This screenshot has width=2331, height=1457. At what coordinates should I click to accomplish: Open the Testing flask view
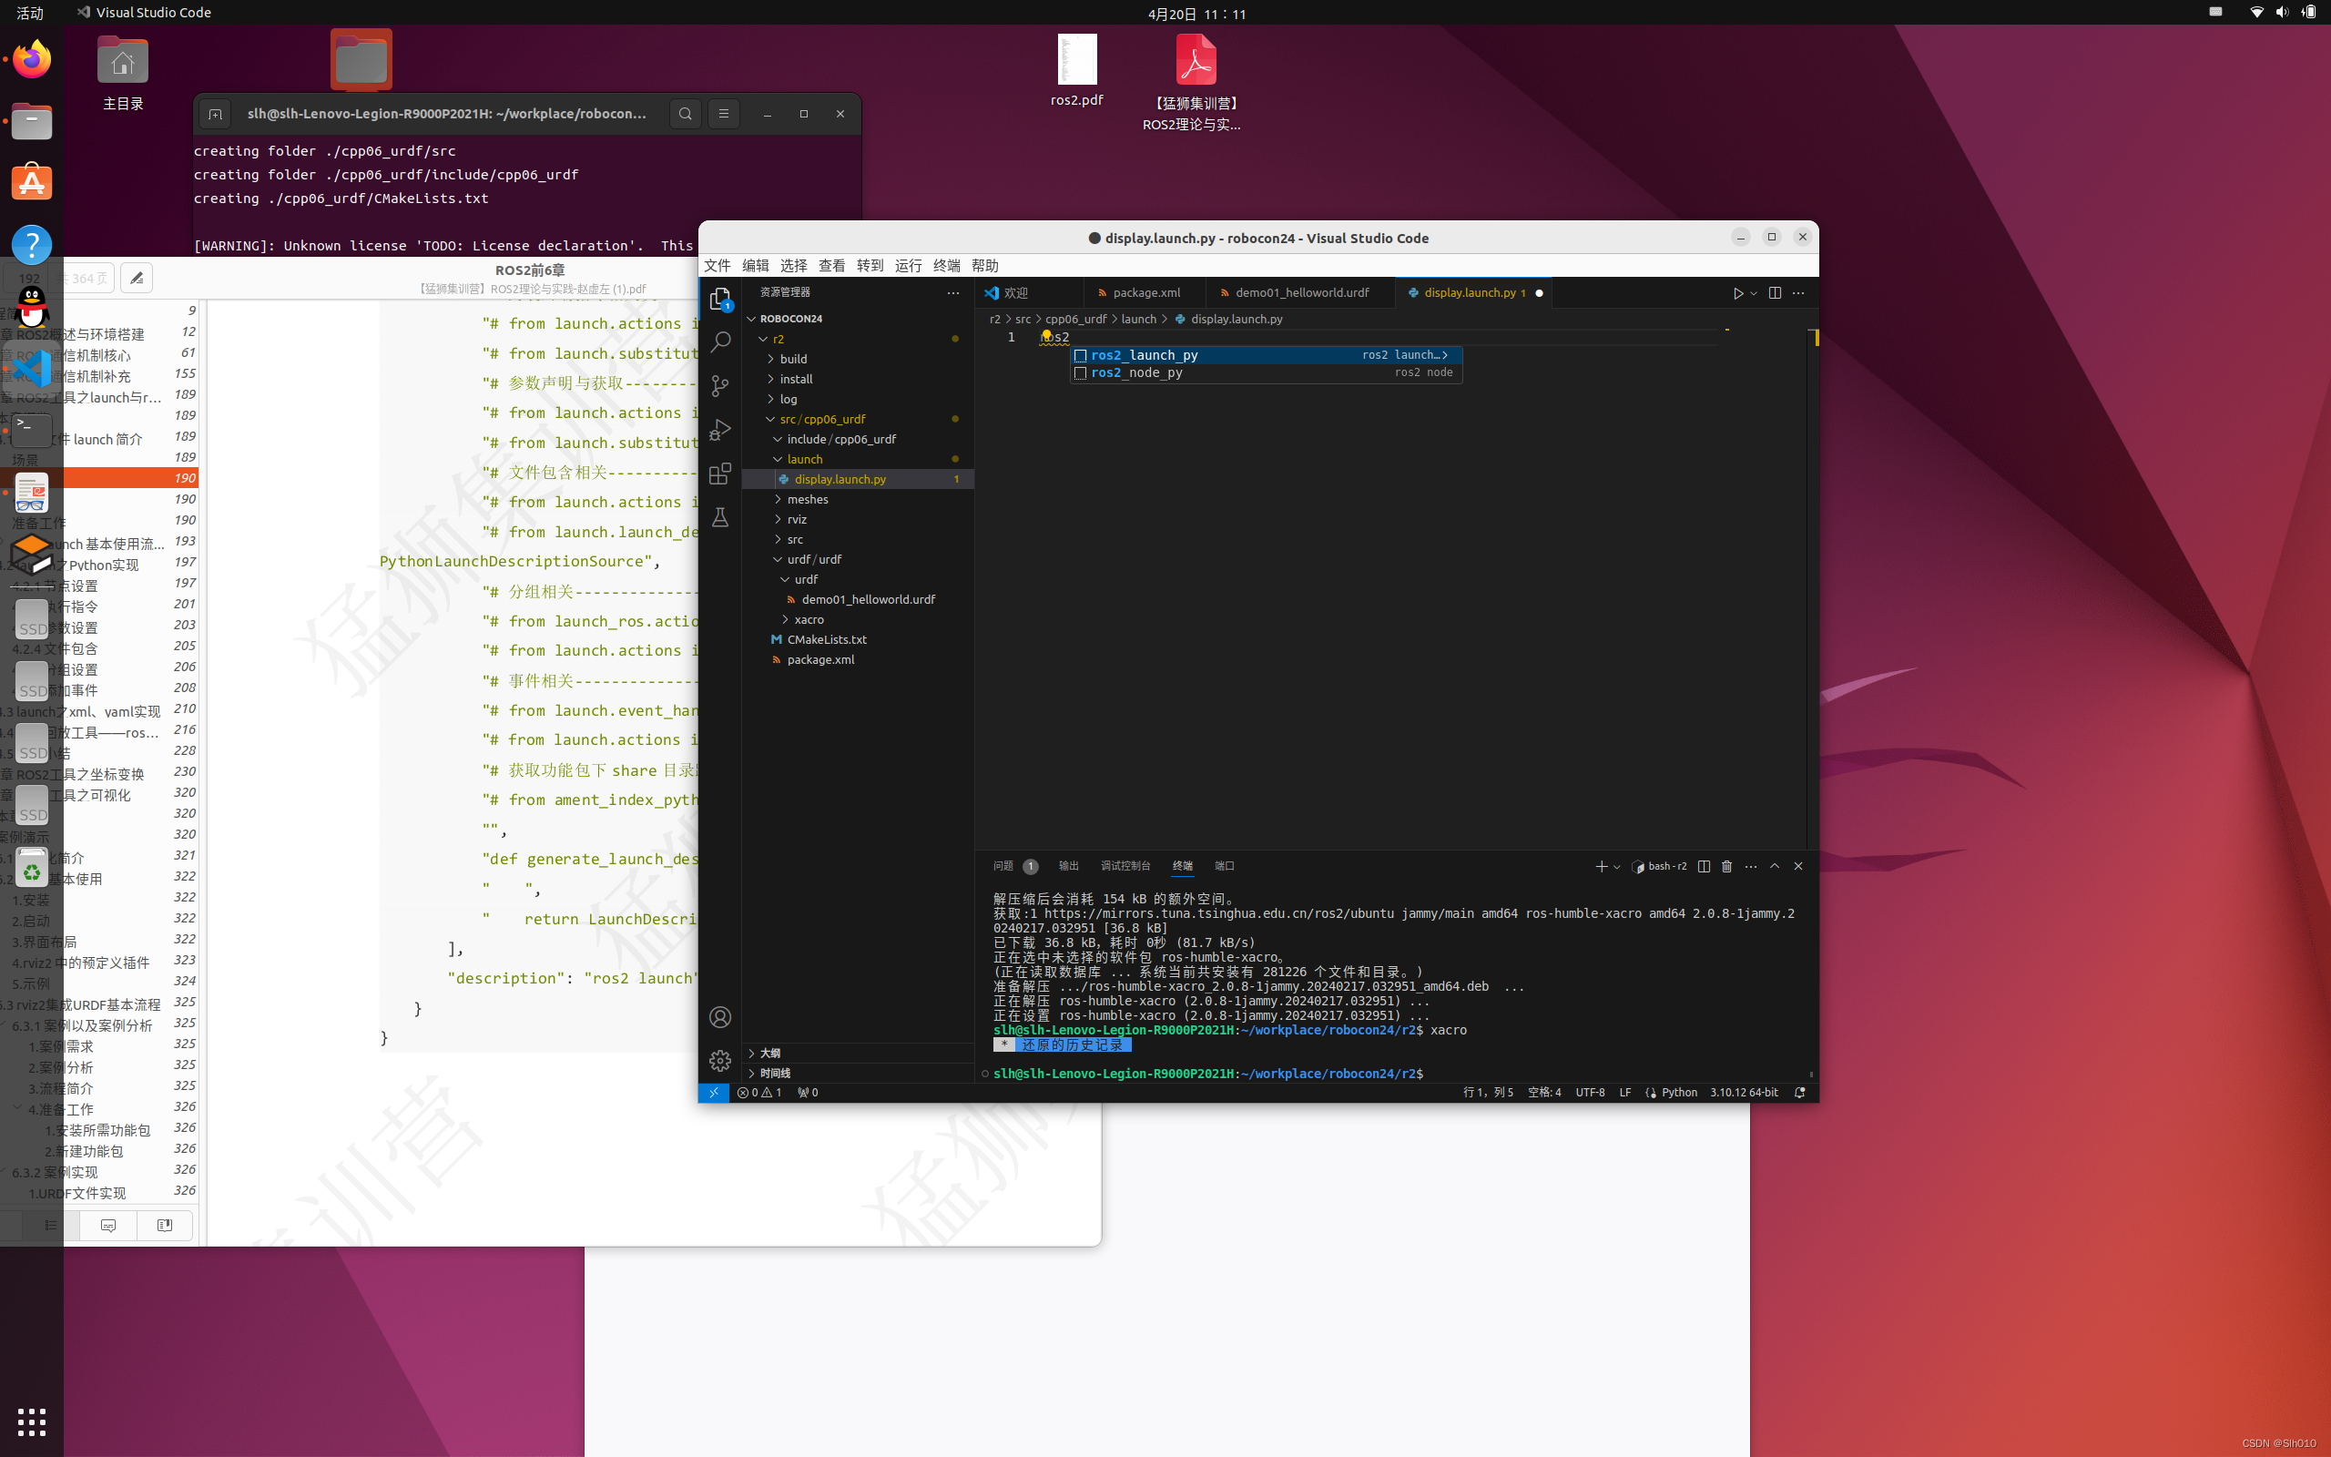tap(719, 518)
